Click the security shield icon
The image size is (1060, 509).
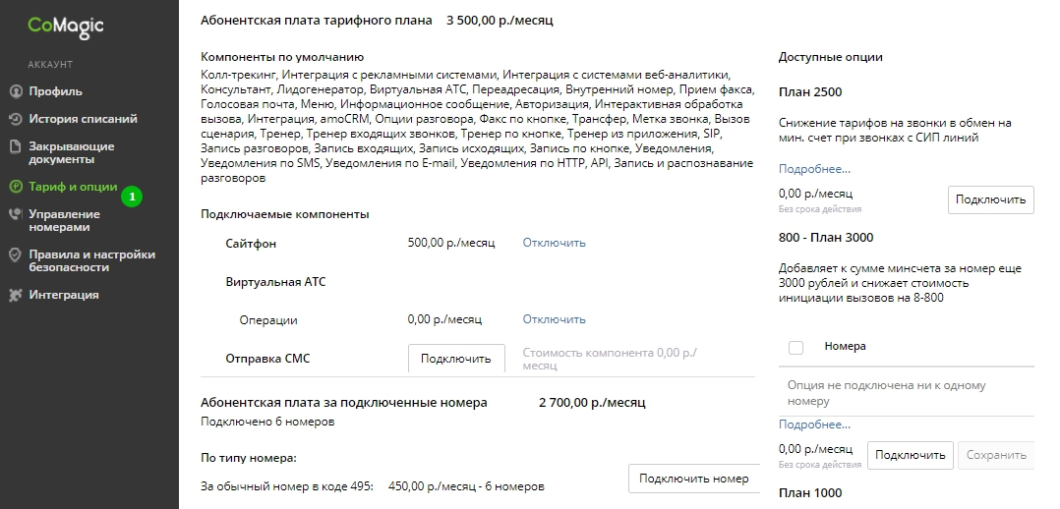(x=15, y=254)
